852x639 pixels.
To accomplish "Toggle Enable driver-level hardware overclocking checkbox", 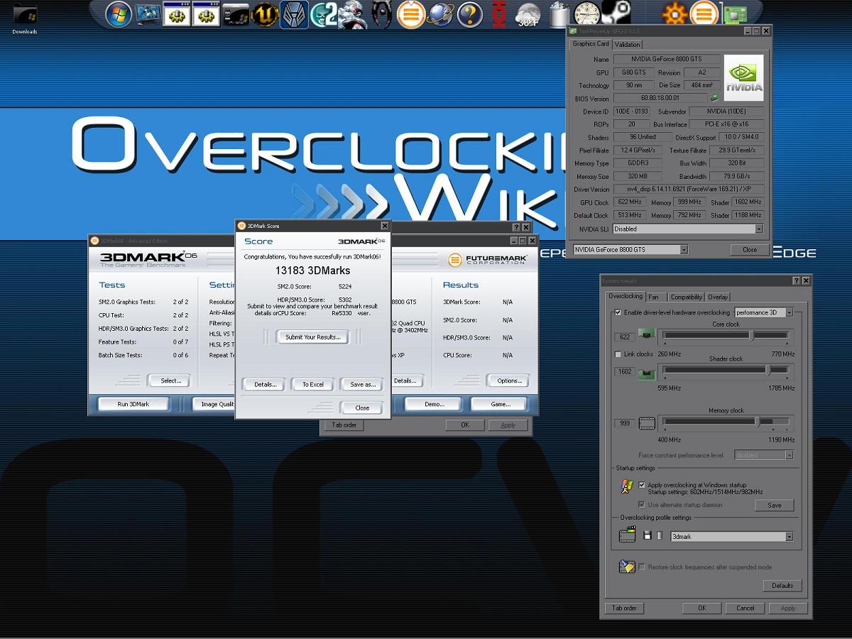I will pyautogui.click(x=618, y=312).
